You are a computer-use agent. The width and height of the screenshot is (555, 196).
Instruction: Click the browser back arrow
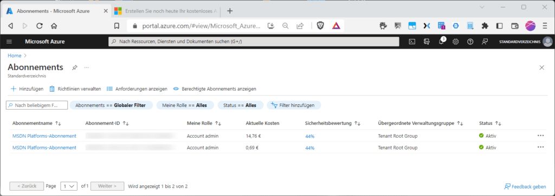point(11,26)
